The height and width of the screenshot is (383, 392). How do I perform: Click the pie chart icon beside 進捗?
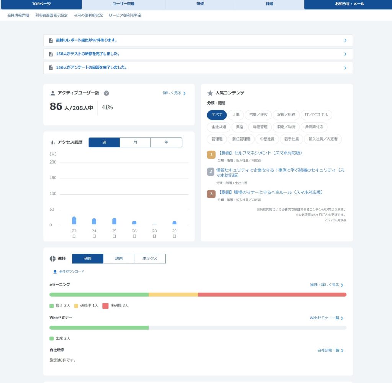pos(53,259)
